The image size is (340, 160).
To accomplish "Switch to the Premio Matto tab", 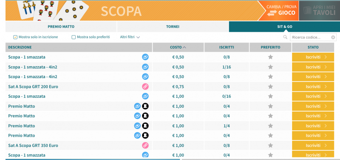I will point(61,27).
